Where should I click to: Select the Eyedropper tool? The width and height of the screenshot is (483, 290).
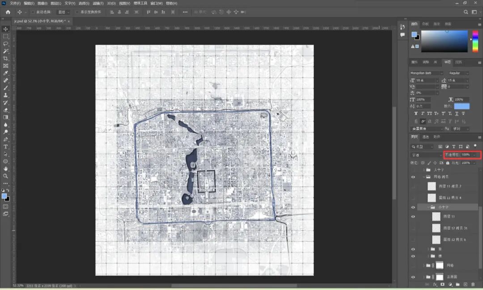[x=5, y=73]
